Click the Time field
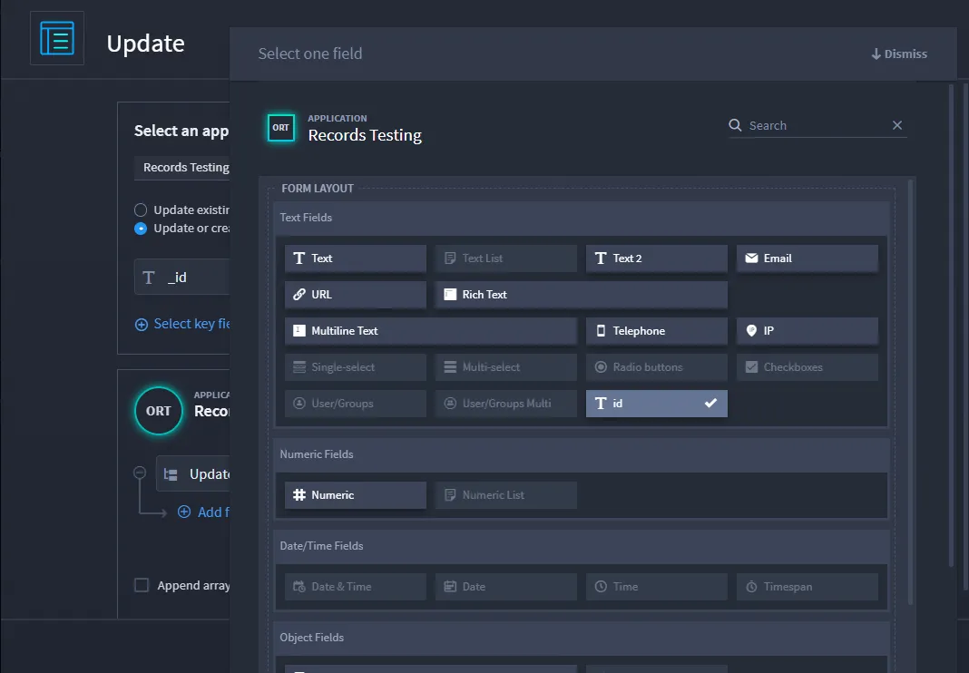 point(656,587)
